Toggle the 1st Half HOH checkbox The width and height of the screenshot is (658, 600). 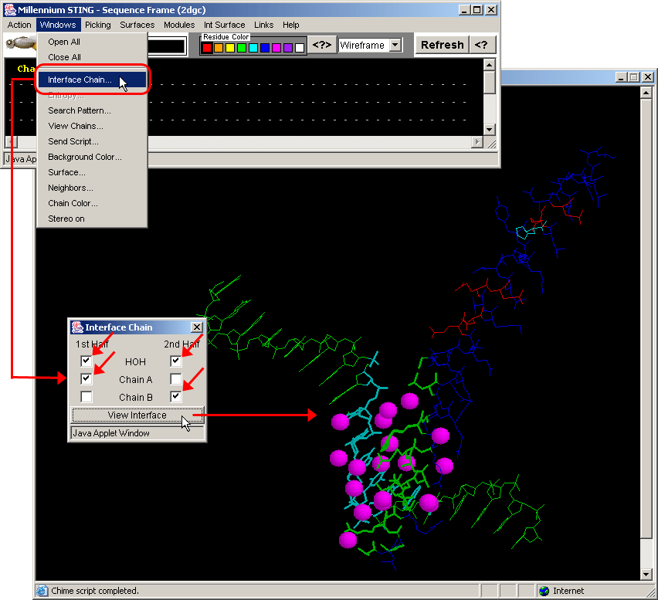coord(86,361)
